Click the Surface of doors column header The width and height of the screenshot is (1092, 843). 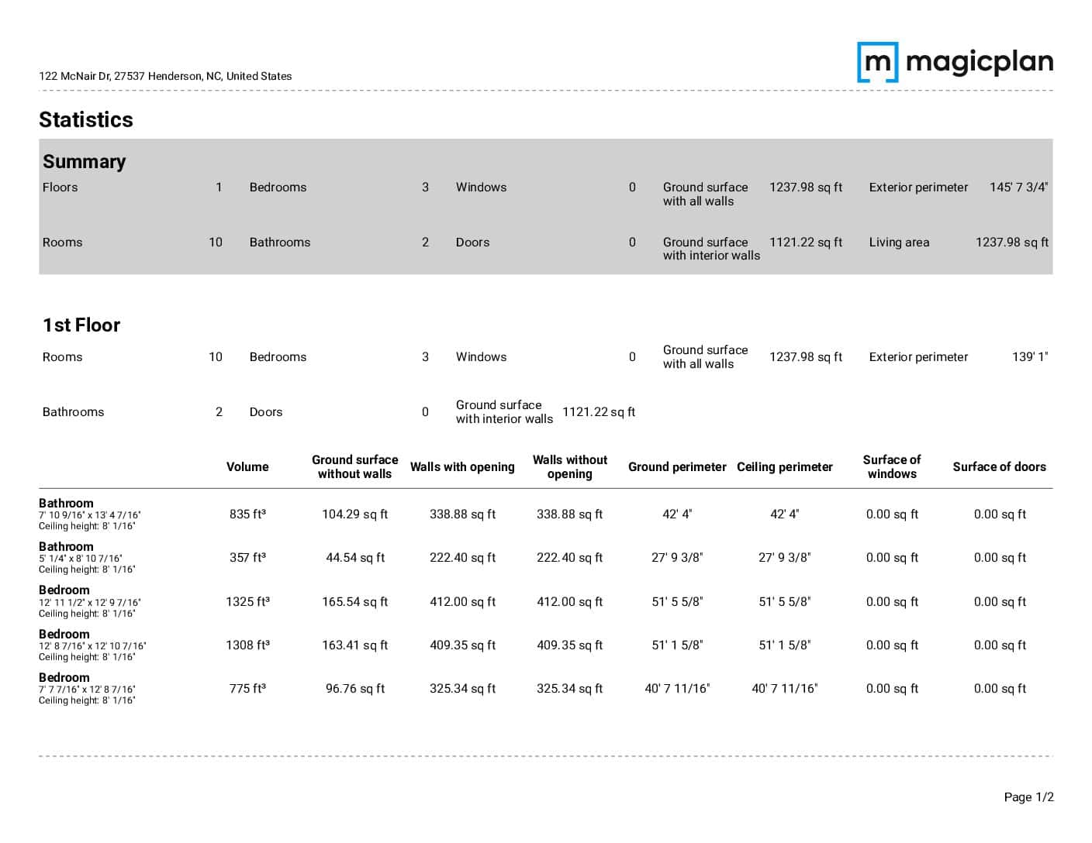pos(999,466)
